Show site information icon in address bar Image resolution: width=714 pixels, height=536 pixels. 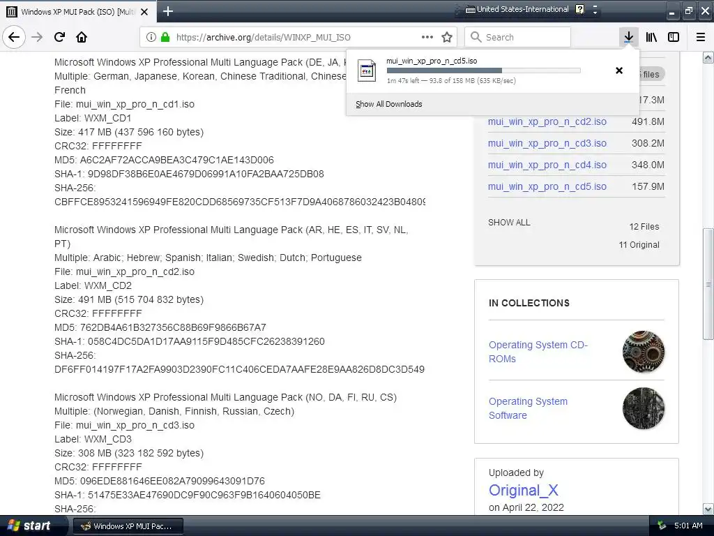[x=151, y=37]
